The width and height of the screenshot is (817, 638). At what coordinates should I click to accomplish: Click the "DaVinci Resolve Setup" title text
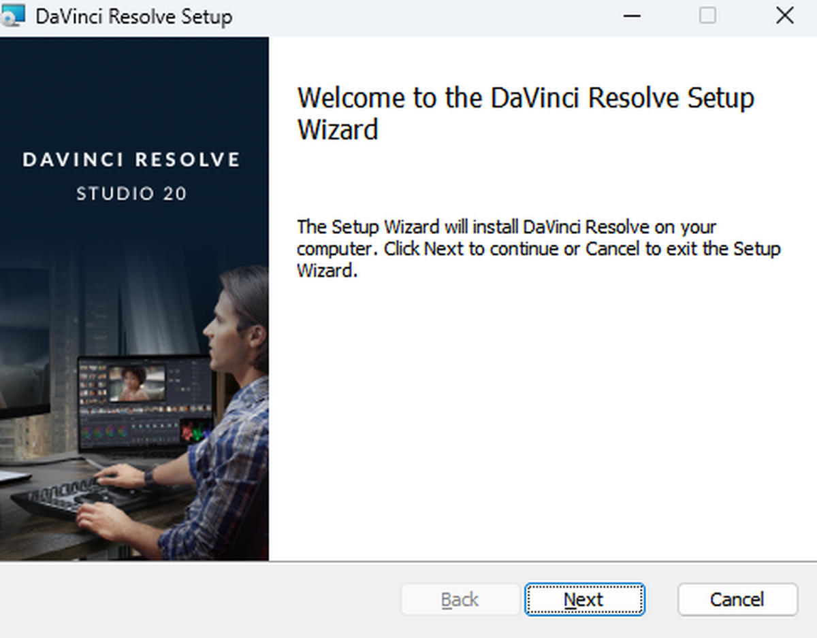(x=133, y=16)
